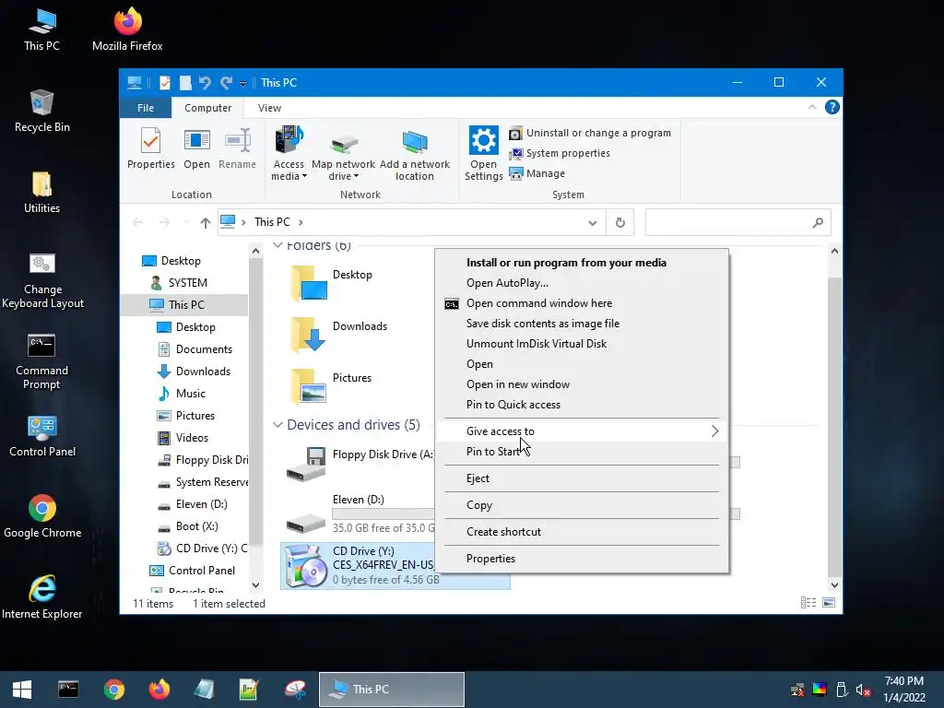Select the Computer ribbon tab
The image size is (944, 708).
point(207,108)
